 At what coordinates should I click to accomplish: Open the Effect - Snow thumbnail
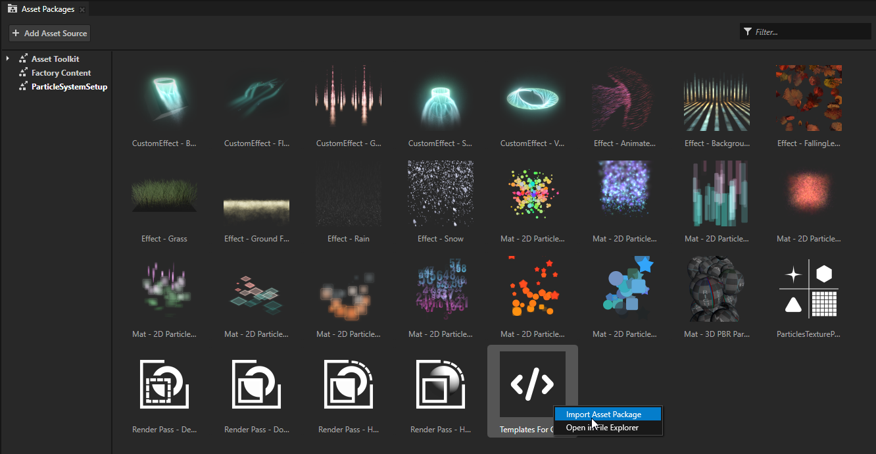click(440, 193)
